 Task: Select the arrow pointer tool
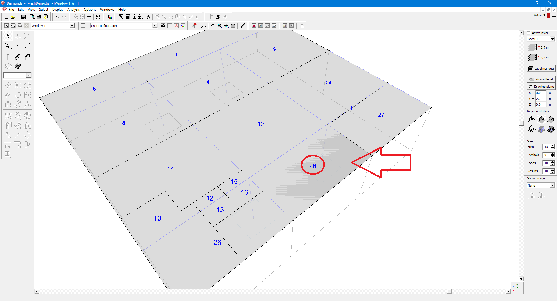(x=8, y=36)
